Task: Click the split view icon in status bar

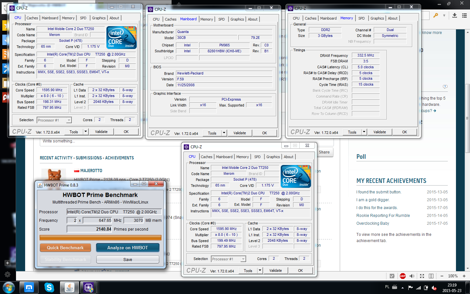Action: pos(431,276)
